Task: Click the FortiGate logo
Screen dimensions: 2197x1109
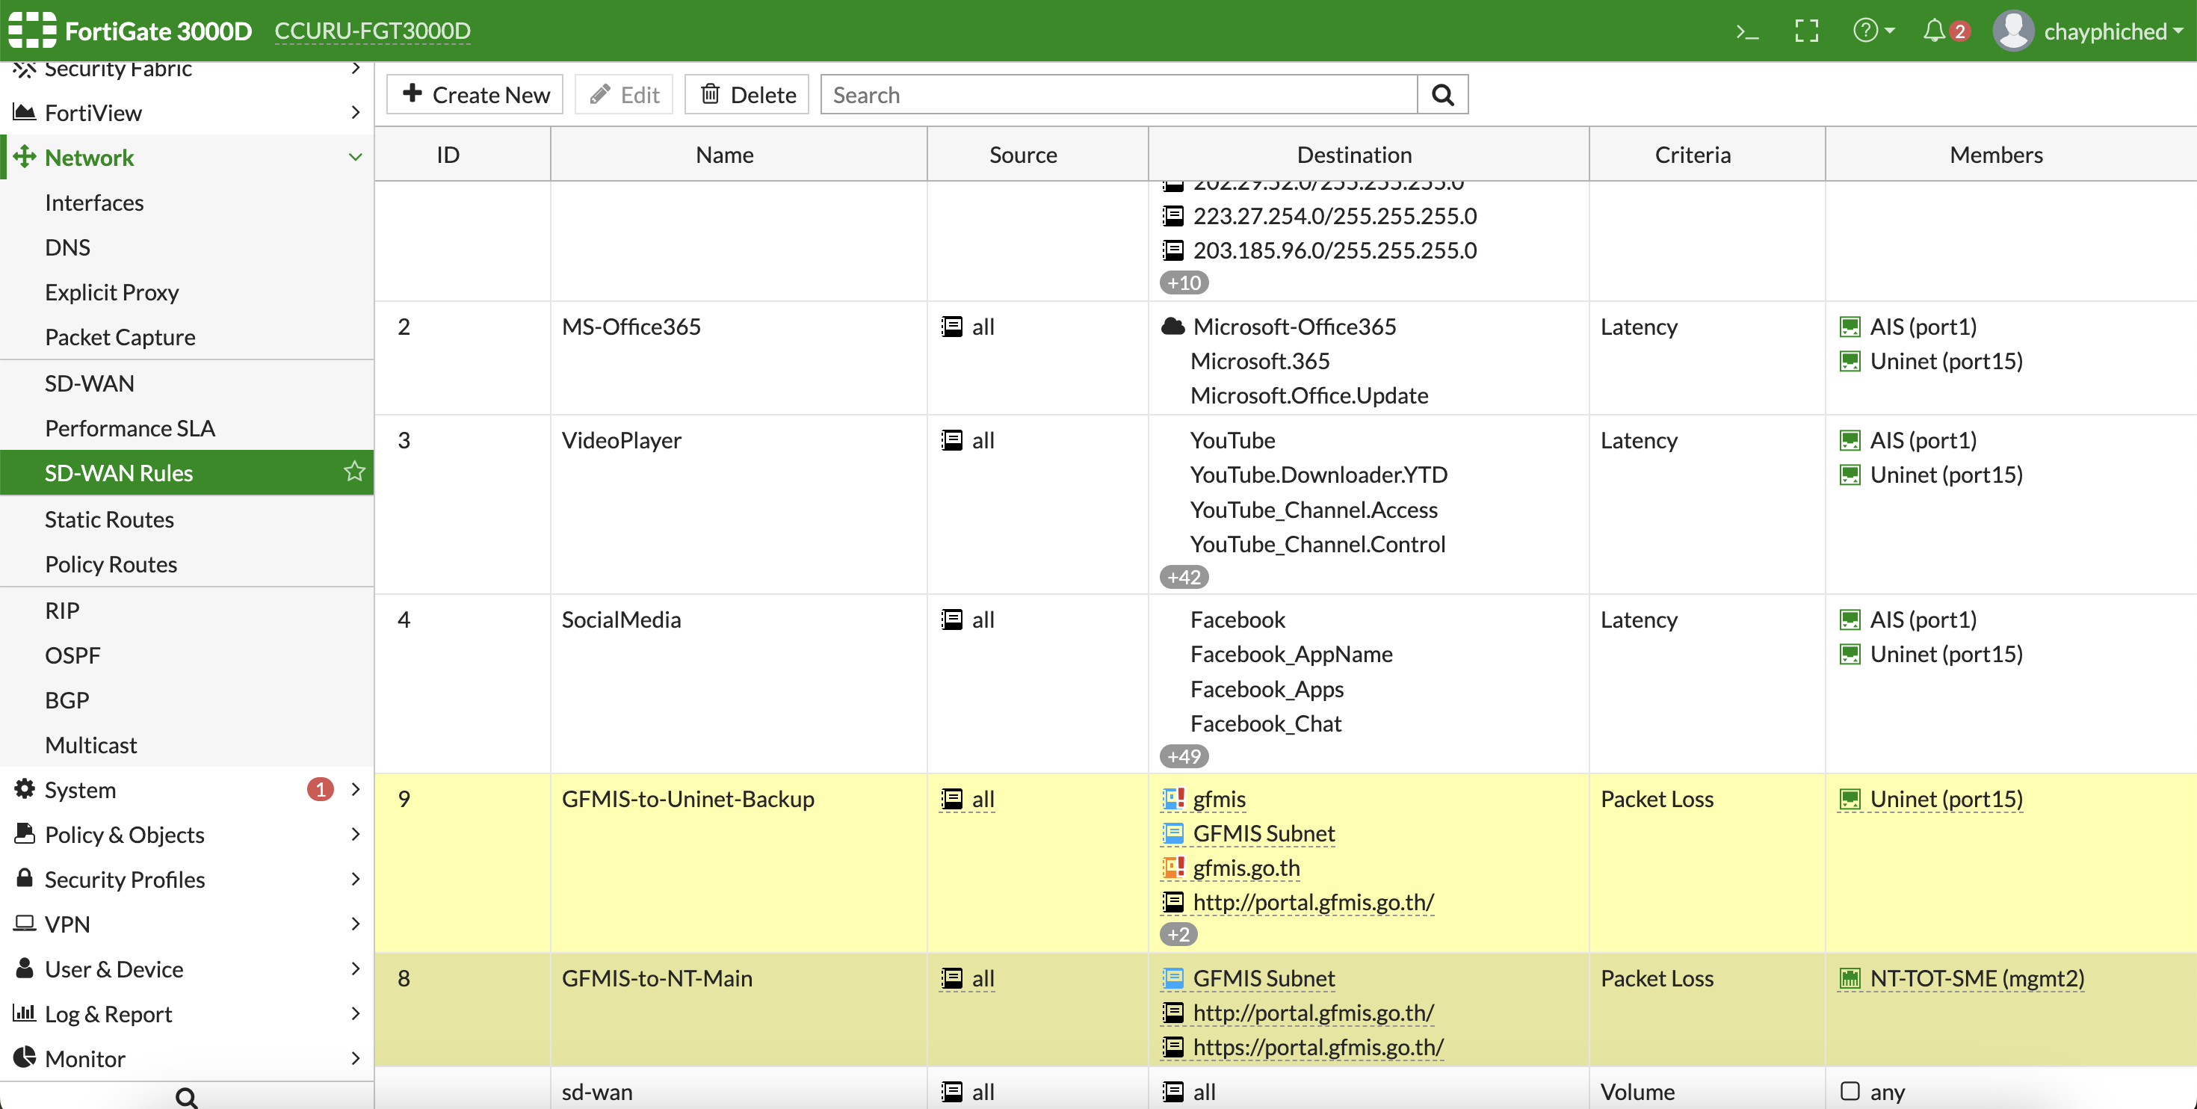Action: (32, 31)
